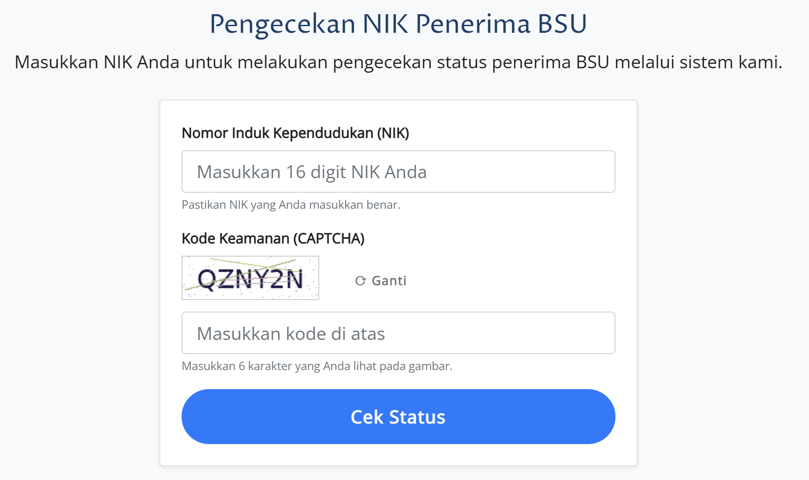The width and height of the screenshot is (809, 480).
Task: Click the 'Pengecekan NIK Penerima BSU' heading
Action: click(398, 24)
